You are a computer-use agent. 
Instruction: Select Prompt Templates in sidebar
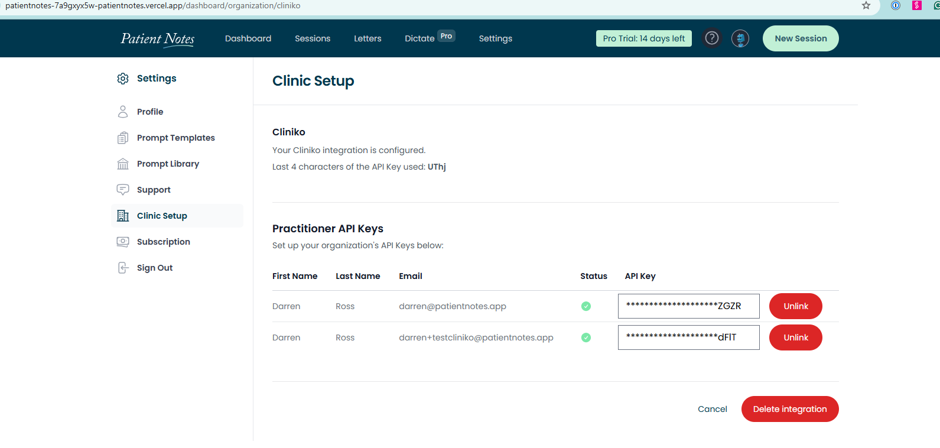[177, 138]
